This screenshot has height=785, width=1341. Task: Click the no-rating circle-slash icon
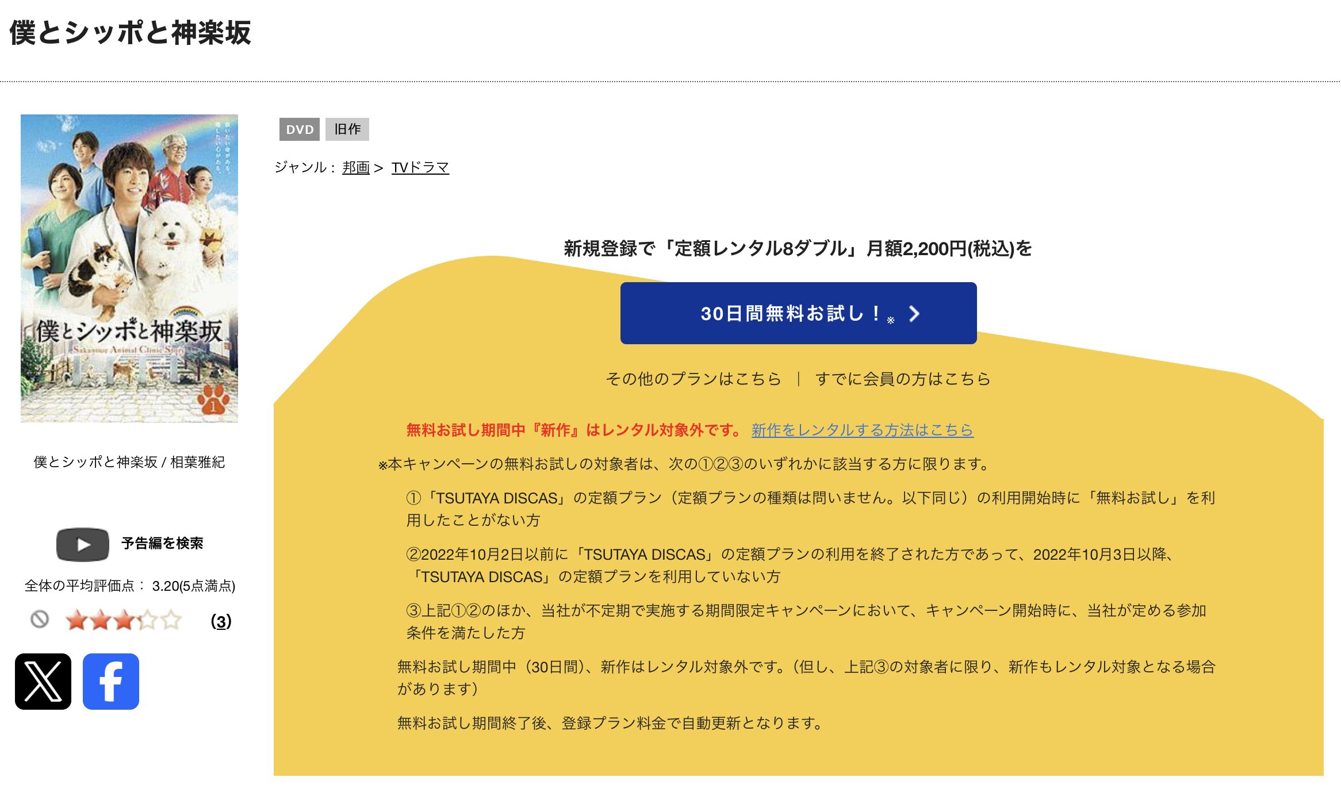click(40, 619)
